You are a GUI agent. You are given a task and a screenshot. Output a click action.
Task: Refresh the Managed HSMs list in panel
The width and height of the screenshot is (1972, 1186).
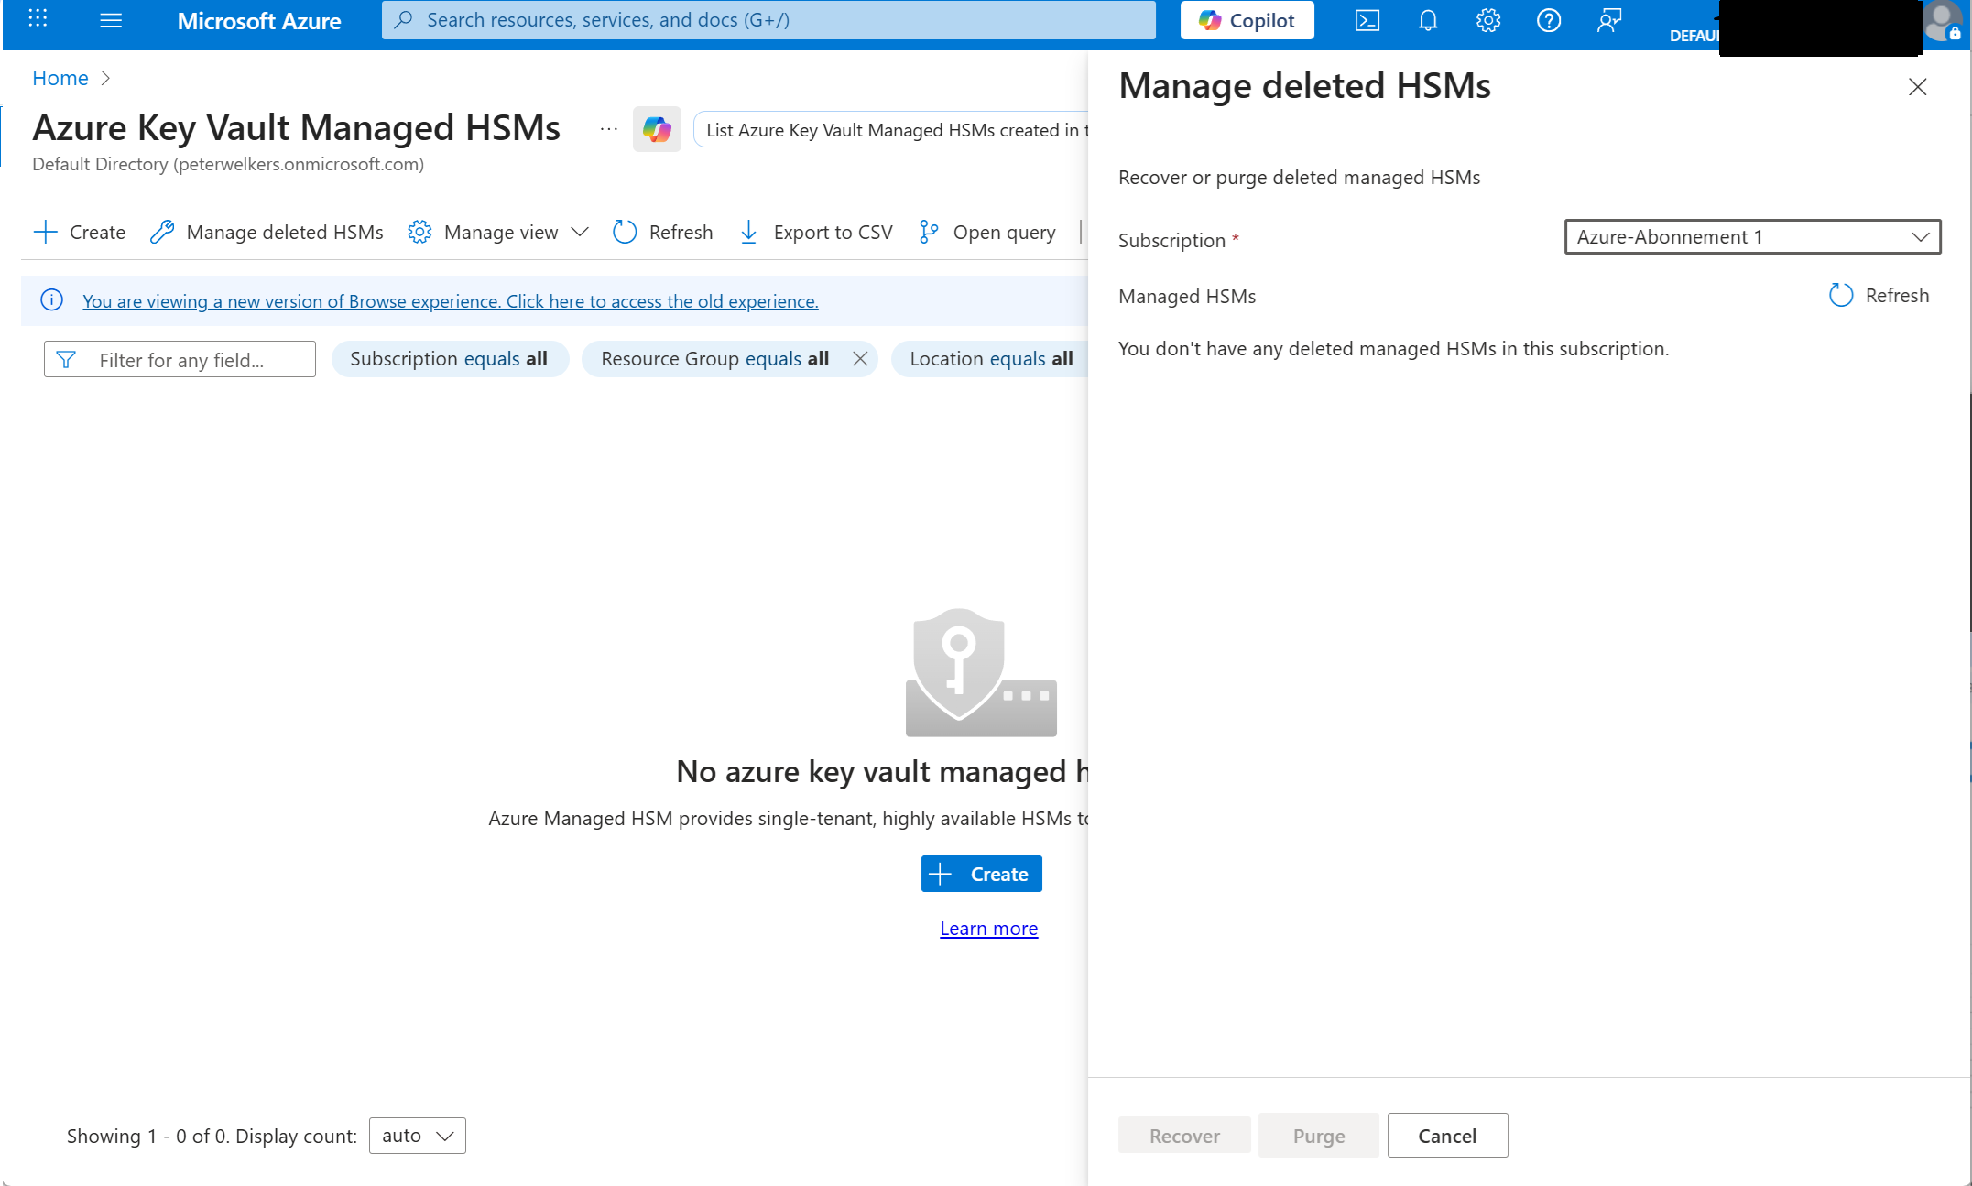(x=1879, y=295)
